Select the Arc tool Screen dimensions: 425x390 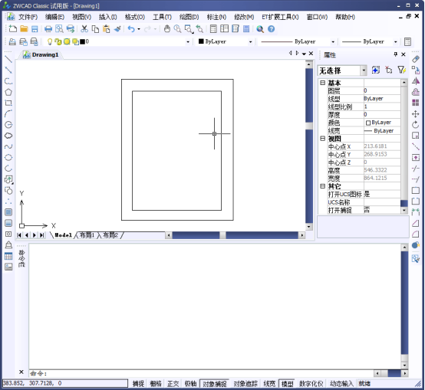coord(8,113)
